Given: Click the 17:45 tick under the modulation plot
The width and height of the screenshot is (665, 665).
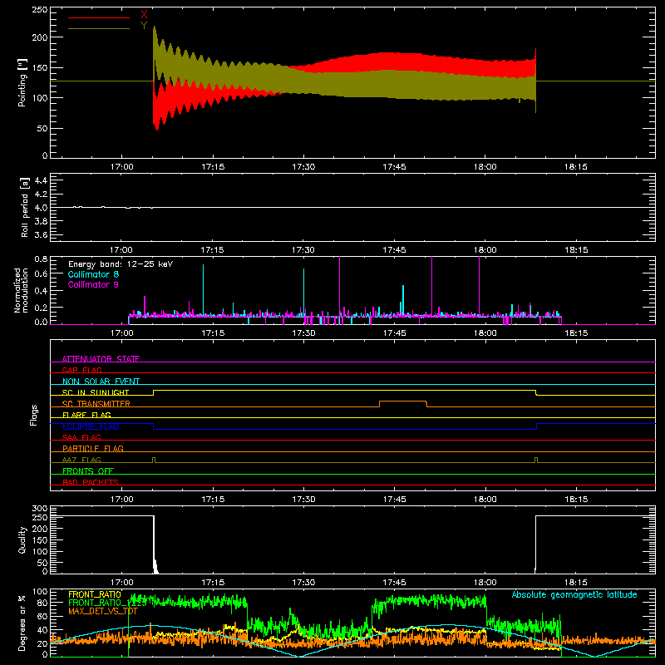Looking at the screenshot, I should click(x=394, y=333).
